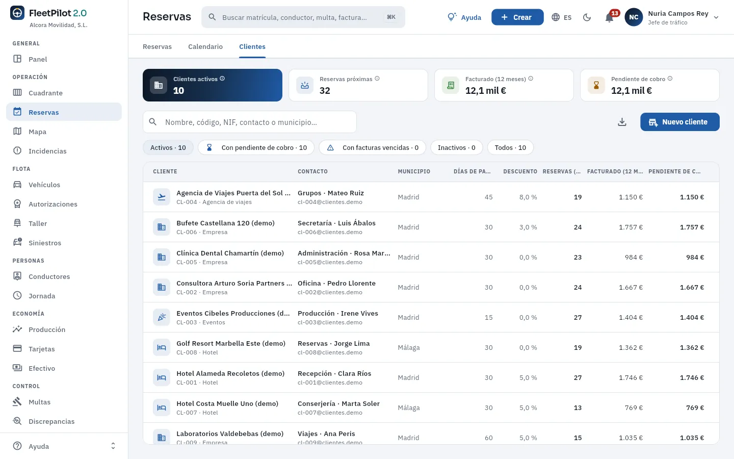Download client list export icon
The height and width of the screenshot is (459, 734).
[x=622, y=122]
